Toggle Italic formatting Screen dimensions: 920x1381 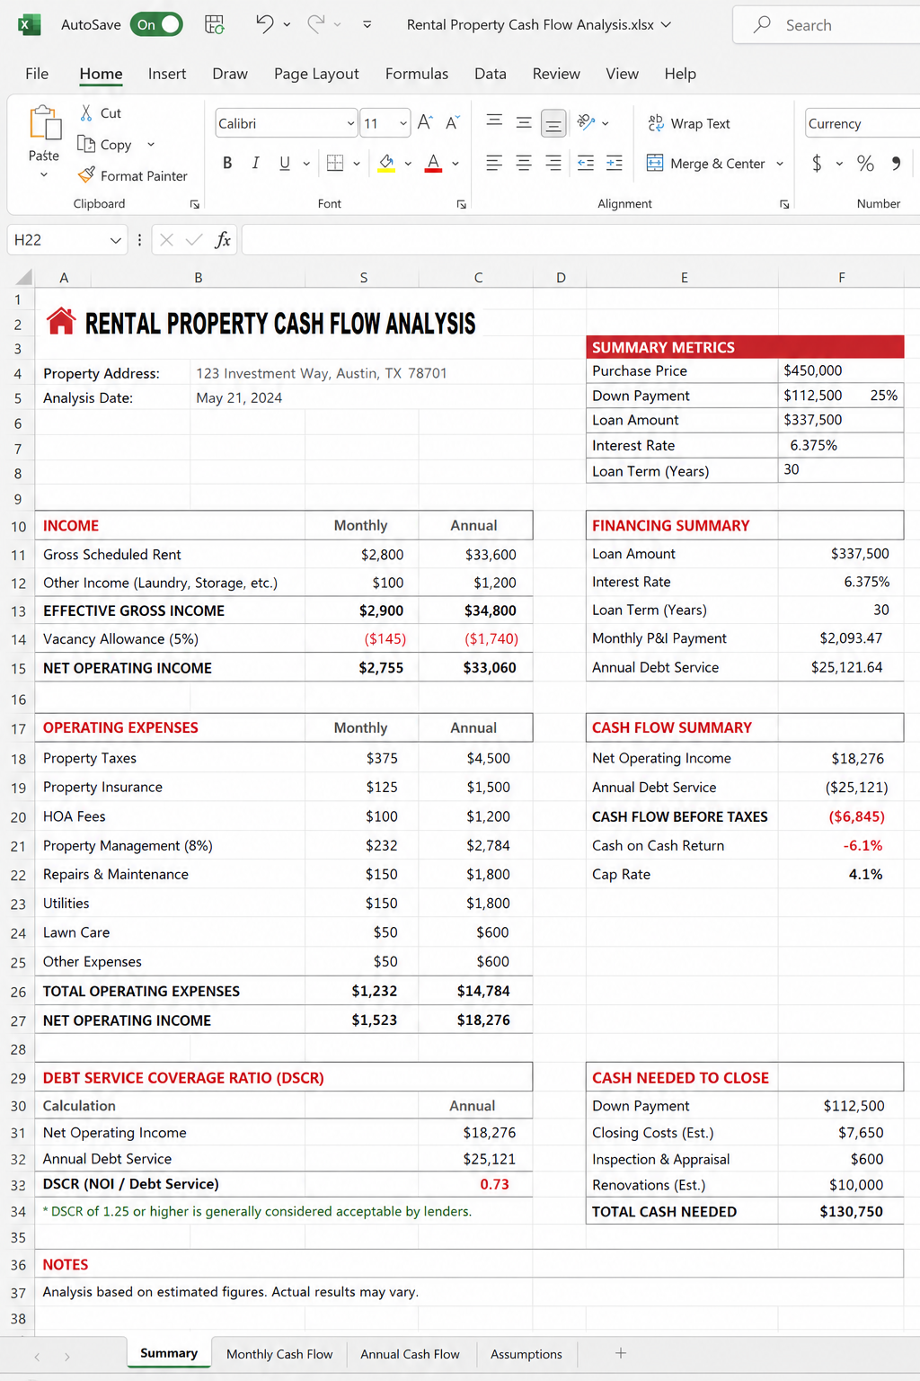(256, 163)
